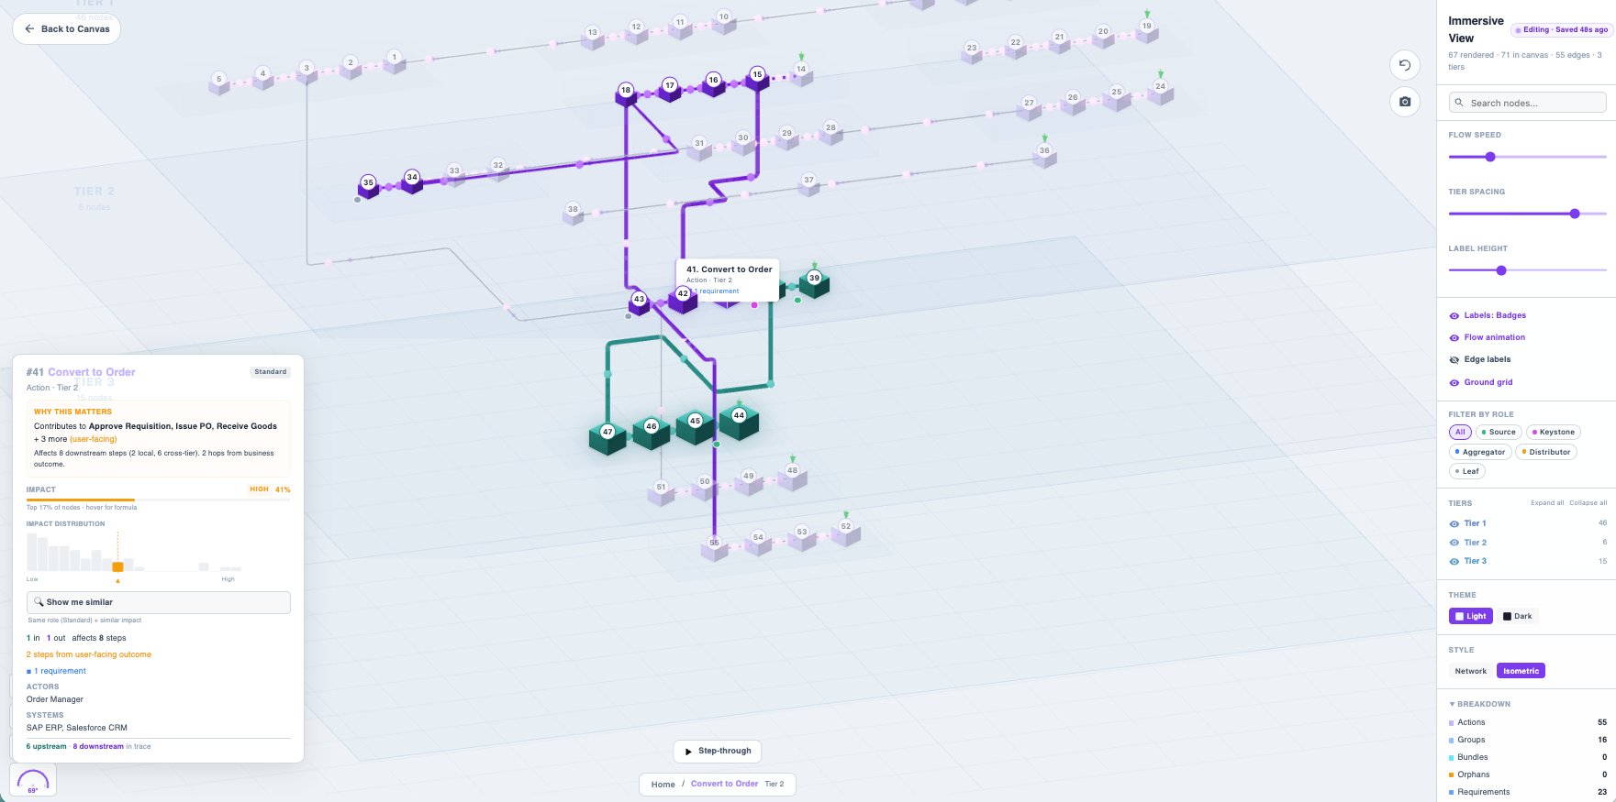Click the (user-facing) link
This screenshot has width=1616, height=802.
(94, 439)
